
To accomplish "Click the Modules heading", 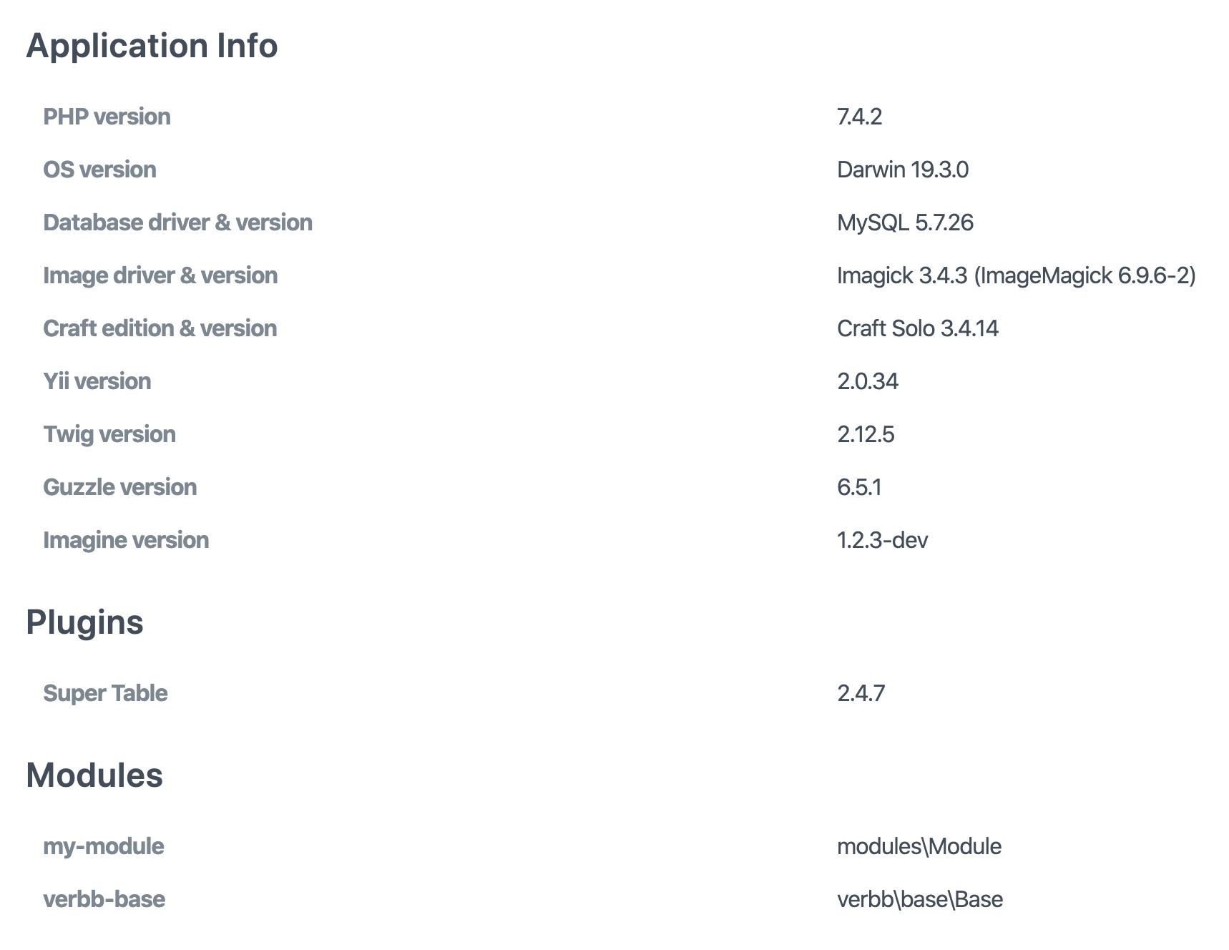I will (94, 775).
